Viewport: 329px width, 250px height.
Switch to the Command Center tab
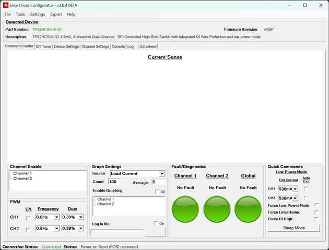coord(19,46)
